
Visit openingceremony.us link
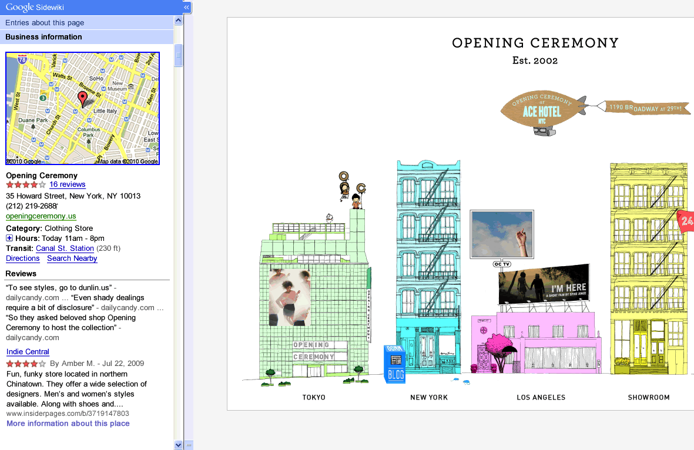[41, 216]
